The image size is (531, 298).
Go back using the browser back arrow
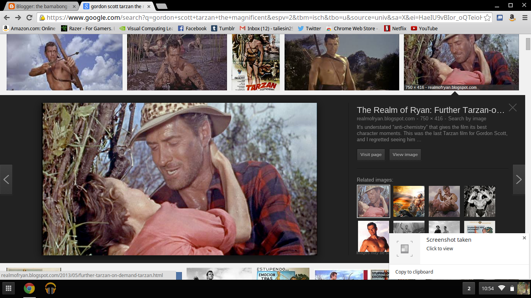tap(7, 17)
